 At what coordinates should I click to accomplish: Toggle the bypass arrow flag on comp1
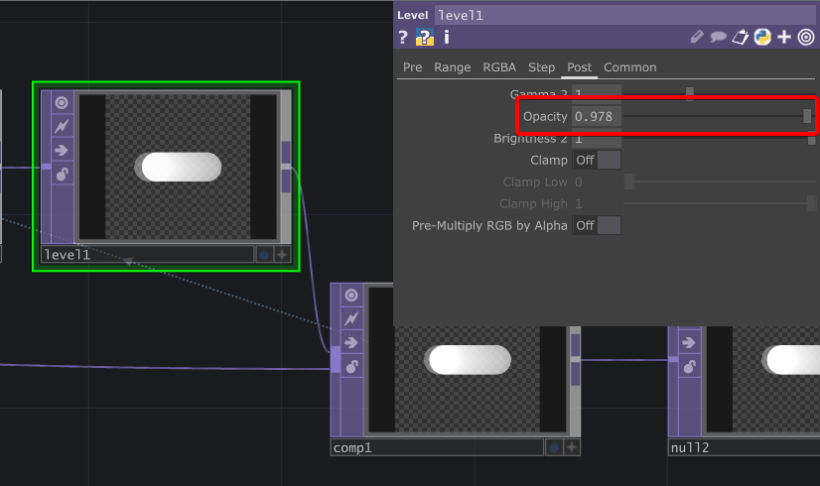click(351, 343)
